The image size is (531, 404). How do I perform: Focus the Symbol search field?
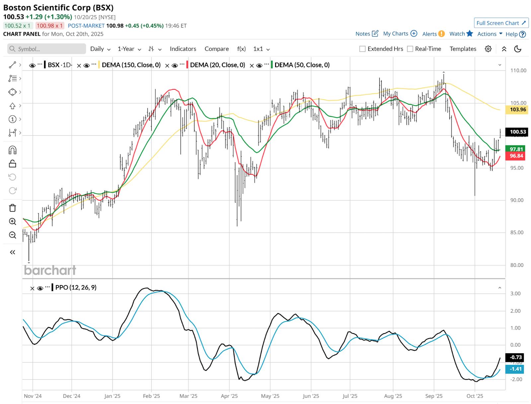(x=46, y=49)
